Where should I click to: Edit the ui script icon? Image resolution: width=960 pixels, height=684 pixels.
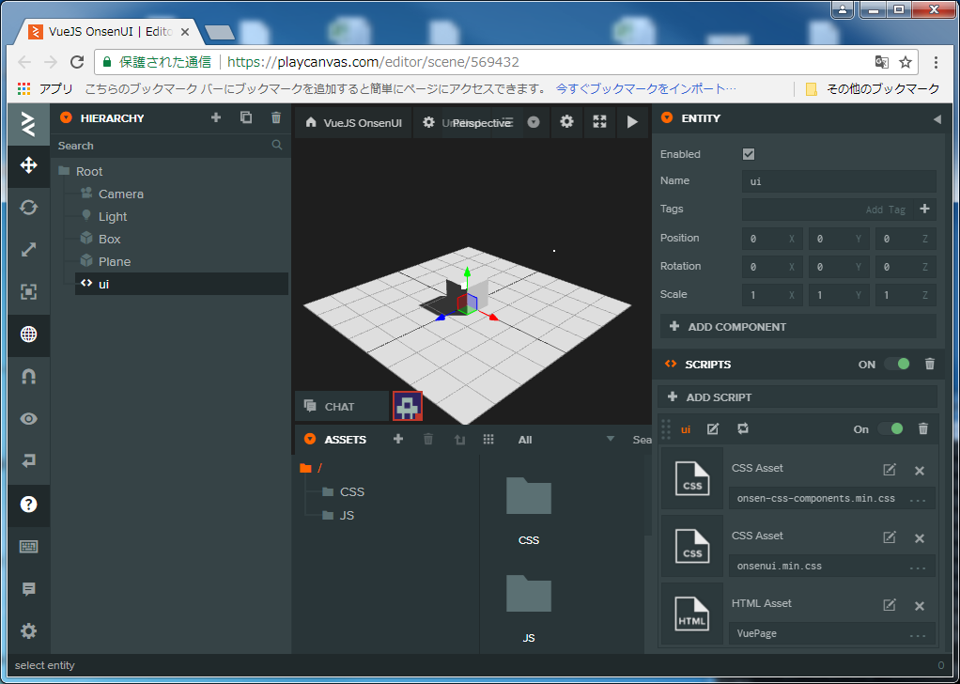tap(713, 429)
